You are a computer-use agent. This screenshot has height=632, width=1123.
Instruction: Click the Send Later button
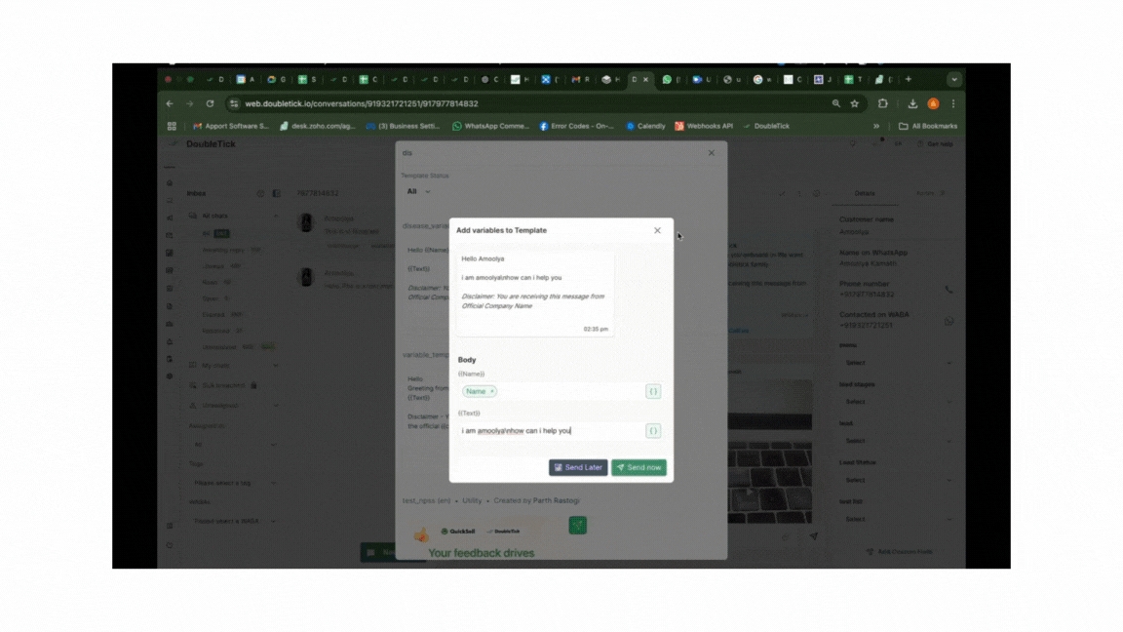tap(578, 467)
